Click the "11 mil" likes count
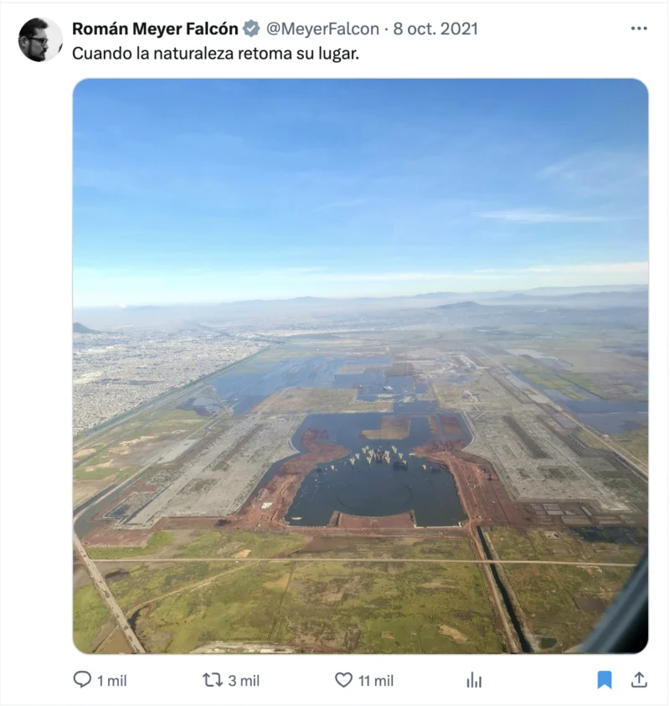670x706 pixels. 376,681
